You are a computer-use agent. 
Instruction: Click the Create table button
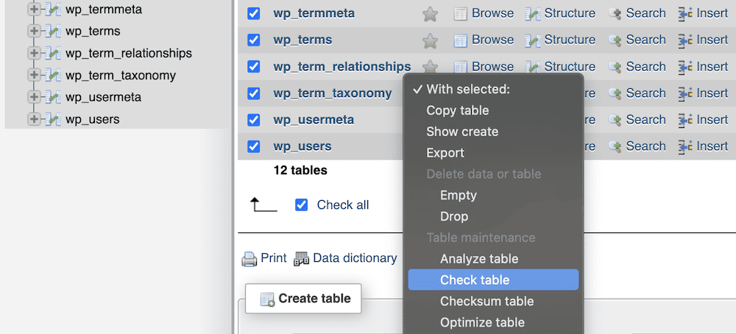point(303,299)
